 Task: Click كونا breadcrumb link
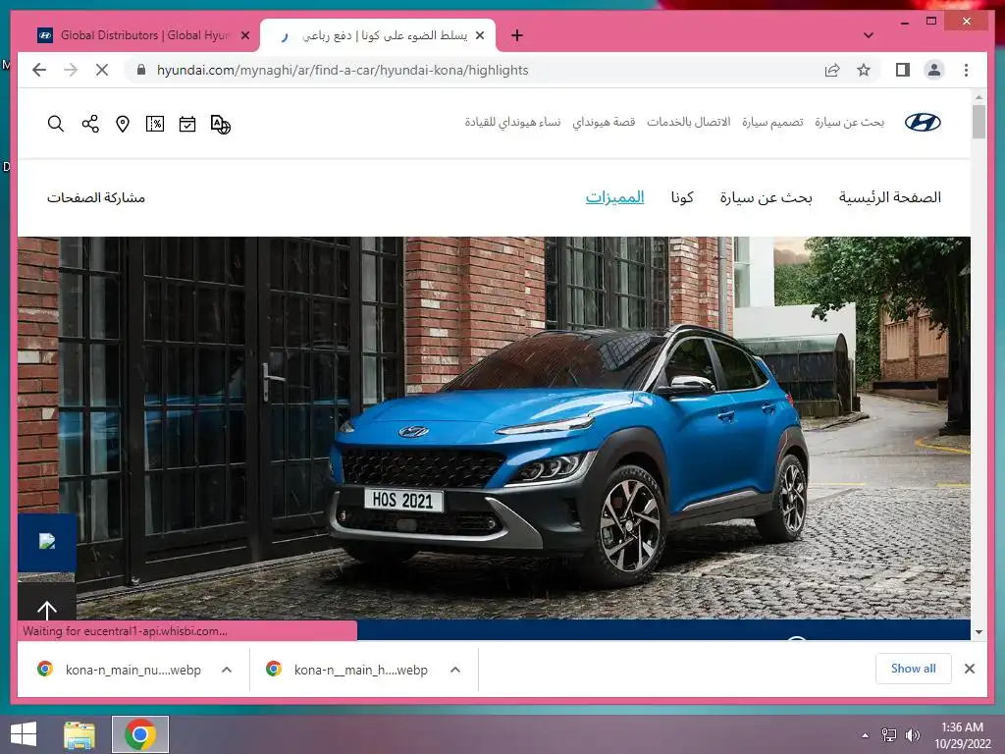(682, 197)
